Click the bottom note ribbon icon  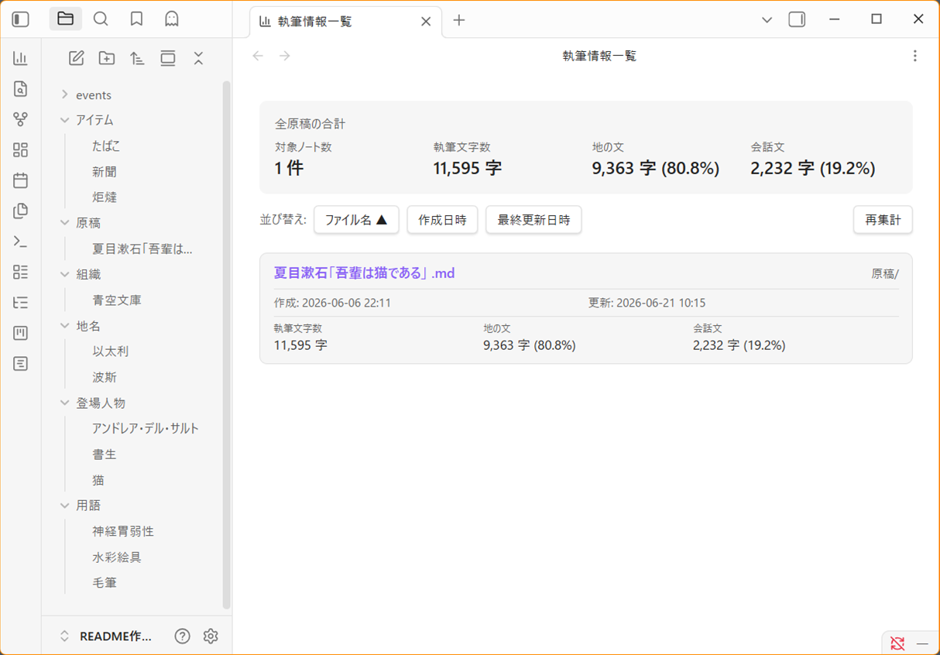pos(21,363)
